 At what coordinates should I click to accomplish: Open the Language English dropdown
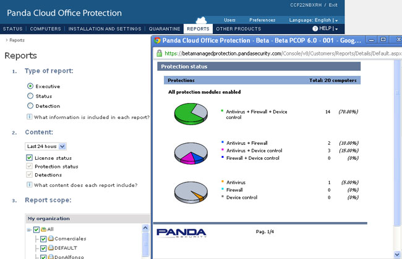pyautogui.click(x=313, y=20)
